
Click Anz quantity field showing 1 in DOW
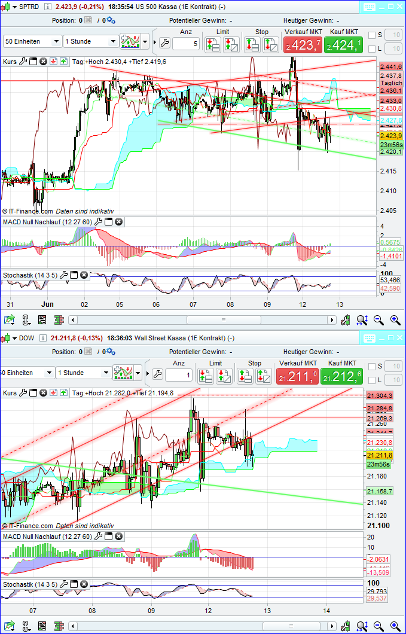(179, 375)
